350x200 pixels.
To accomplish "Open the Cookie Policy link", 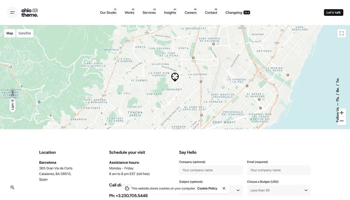I will click(207, 188).
